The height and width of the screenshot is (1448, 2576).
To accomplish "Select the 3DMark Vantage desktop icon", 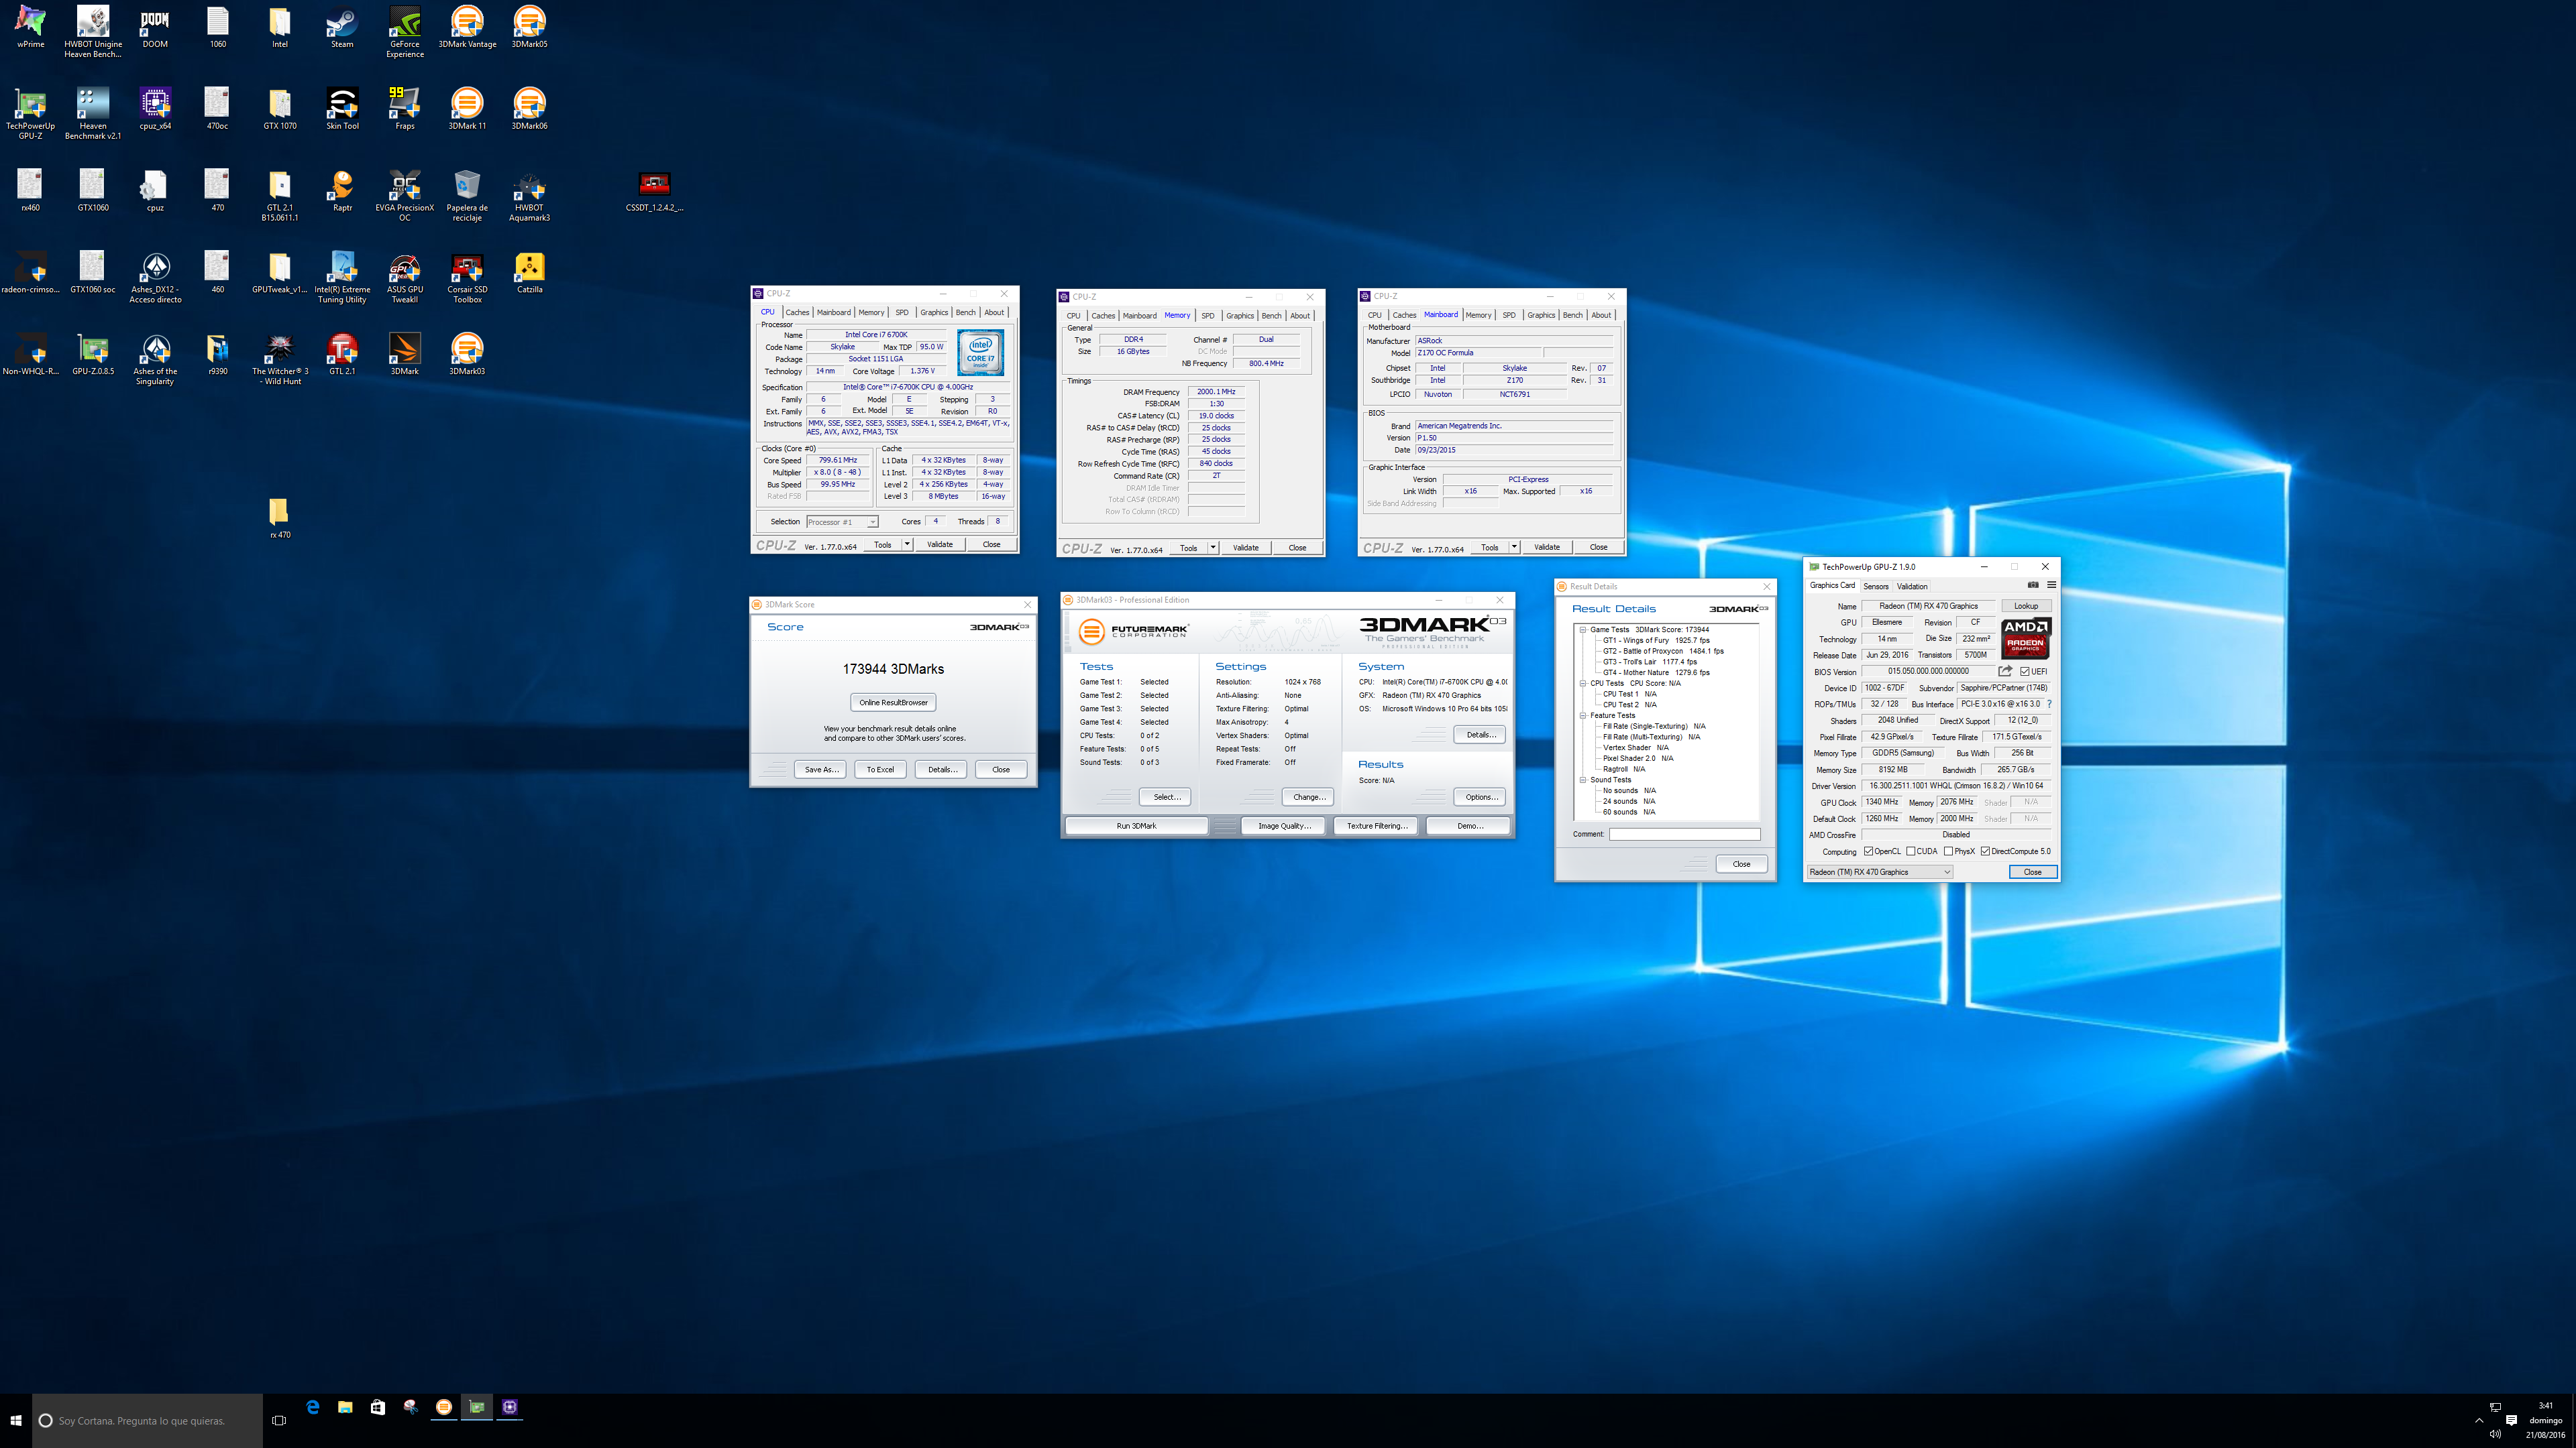I will tap(467, 27).
